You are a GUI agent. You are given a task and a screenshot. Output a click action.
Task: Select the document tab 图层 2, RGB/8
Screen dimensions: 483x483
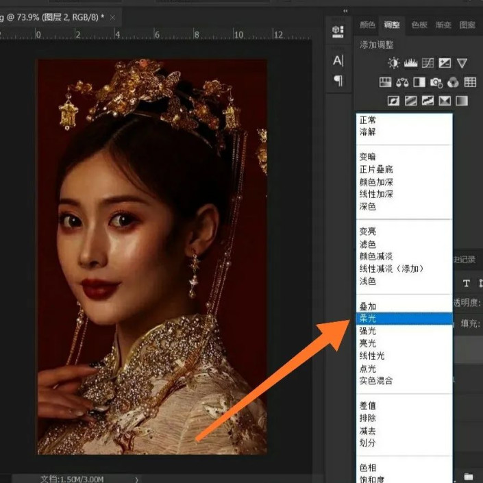click(52, 17)
